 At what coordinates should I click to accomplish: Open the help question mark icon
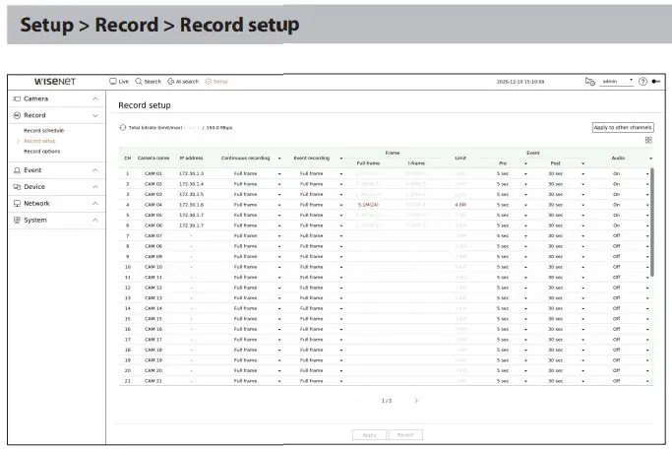[642, 82]
